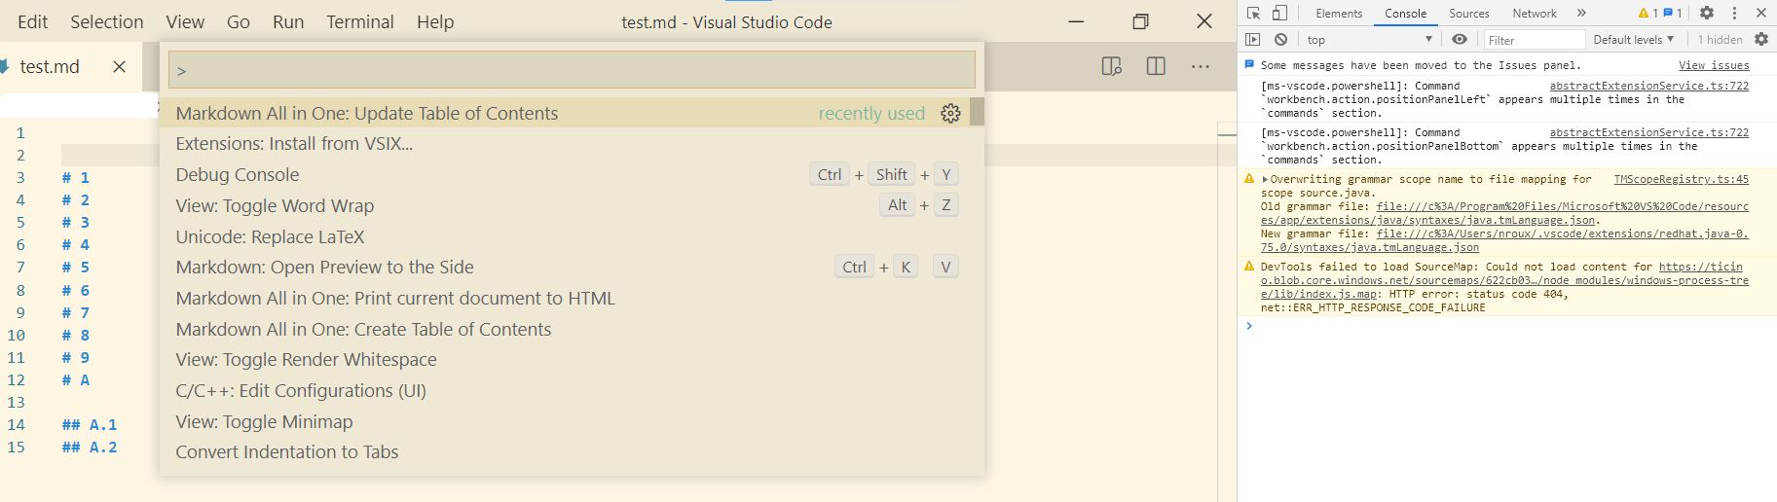Maximize/restore the VS Code window

[1140, 21]
